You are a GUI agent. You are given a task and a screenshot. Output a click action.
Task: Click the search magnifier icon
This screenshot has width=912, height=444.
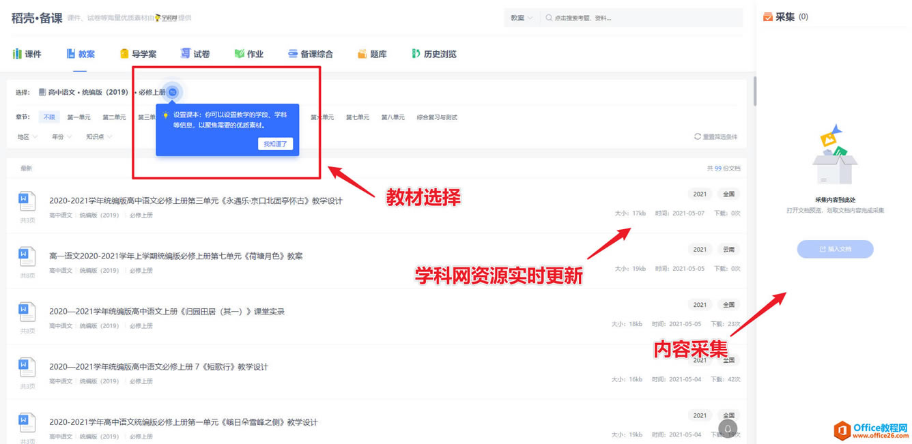pyautogui.click(x=549, y=18)
